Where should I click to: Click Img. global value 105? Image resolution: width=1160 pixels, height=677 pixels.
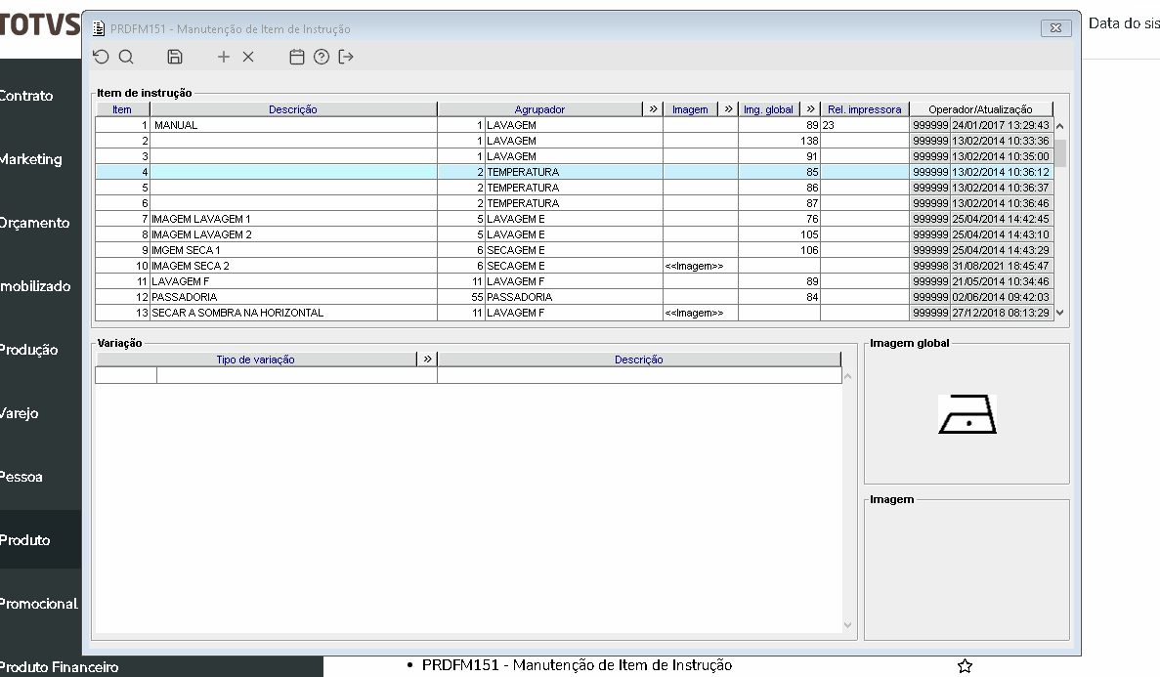(780, 234)
